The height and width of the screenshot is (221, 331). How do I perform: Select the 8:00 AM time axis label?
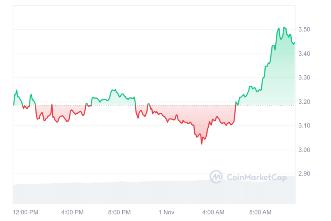pyautogui.click(x=260, y=212)
